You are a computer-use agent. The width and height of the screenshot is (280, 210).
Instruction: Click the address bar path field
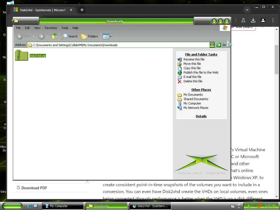pos(119,45)
